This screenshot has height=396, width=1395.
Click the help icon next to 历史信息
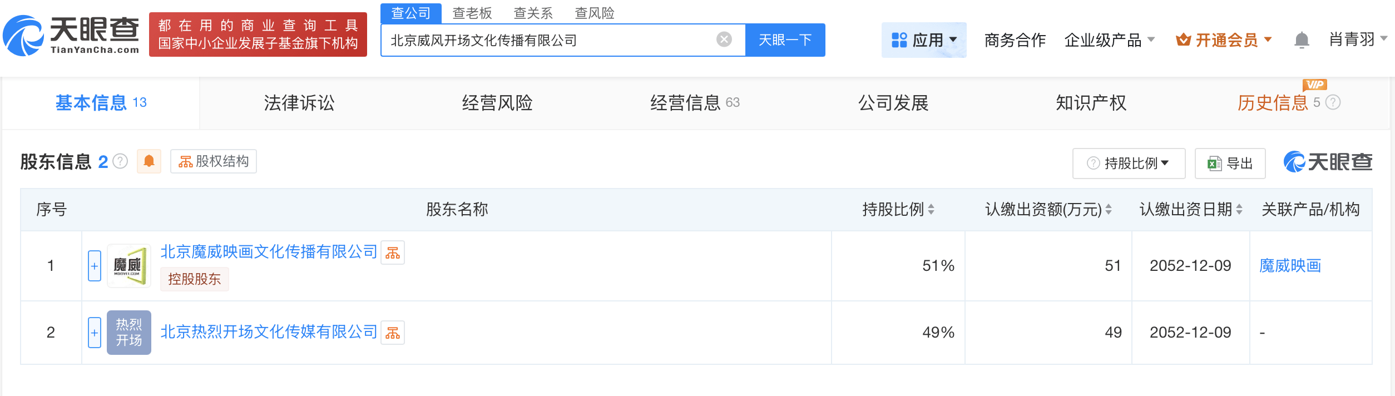pos(1333,102)
